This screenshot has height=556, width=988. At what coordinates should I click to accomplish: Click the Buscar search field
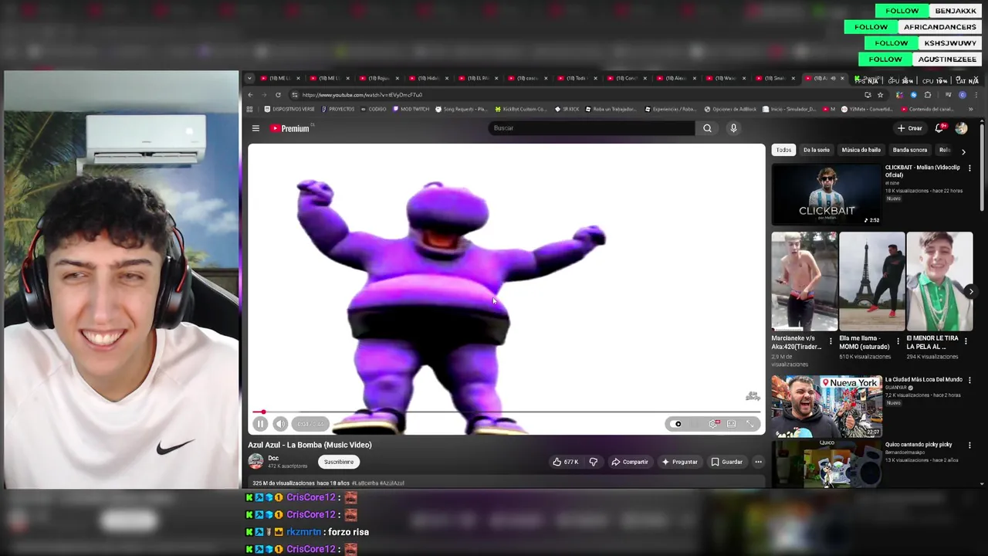(x=591, y=128)
